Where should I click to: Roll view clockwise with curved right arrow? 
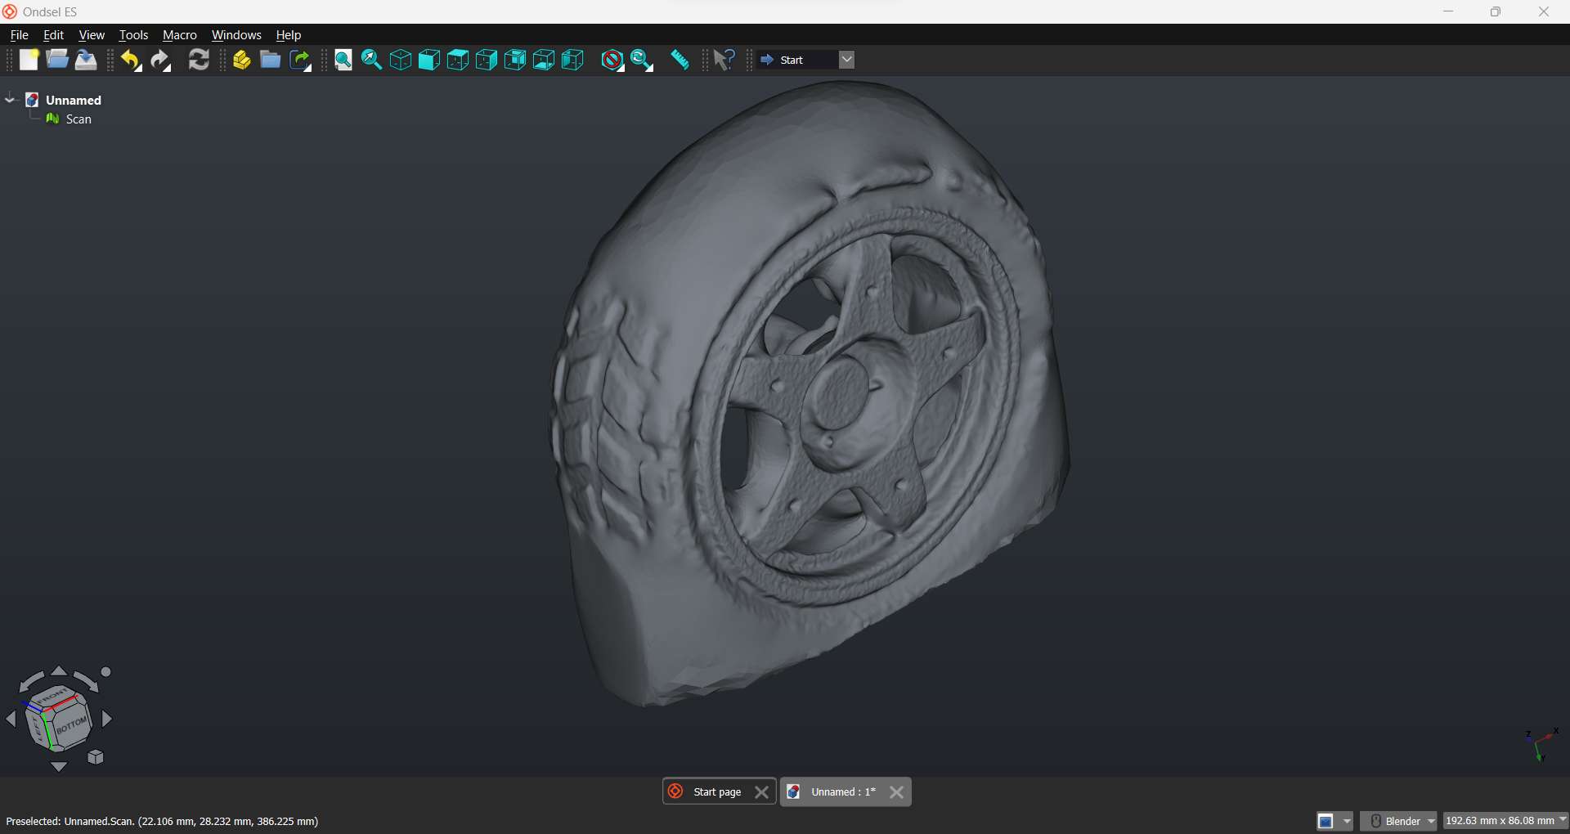[86, 680]
